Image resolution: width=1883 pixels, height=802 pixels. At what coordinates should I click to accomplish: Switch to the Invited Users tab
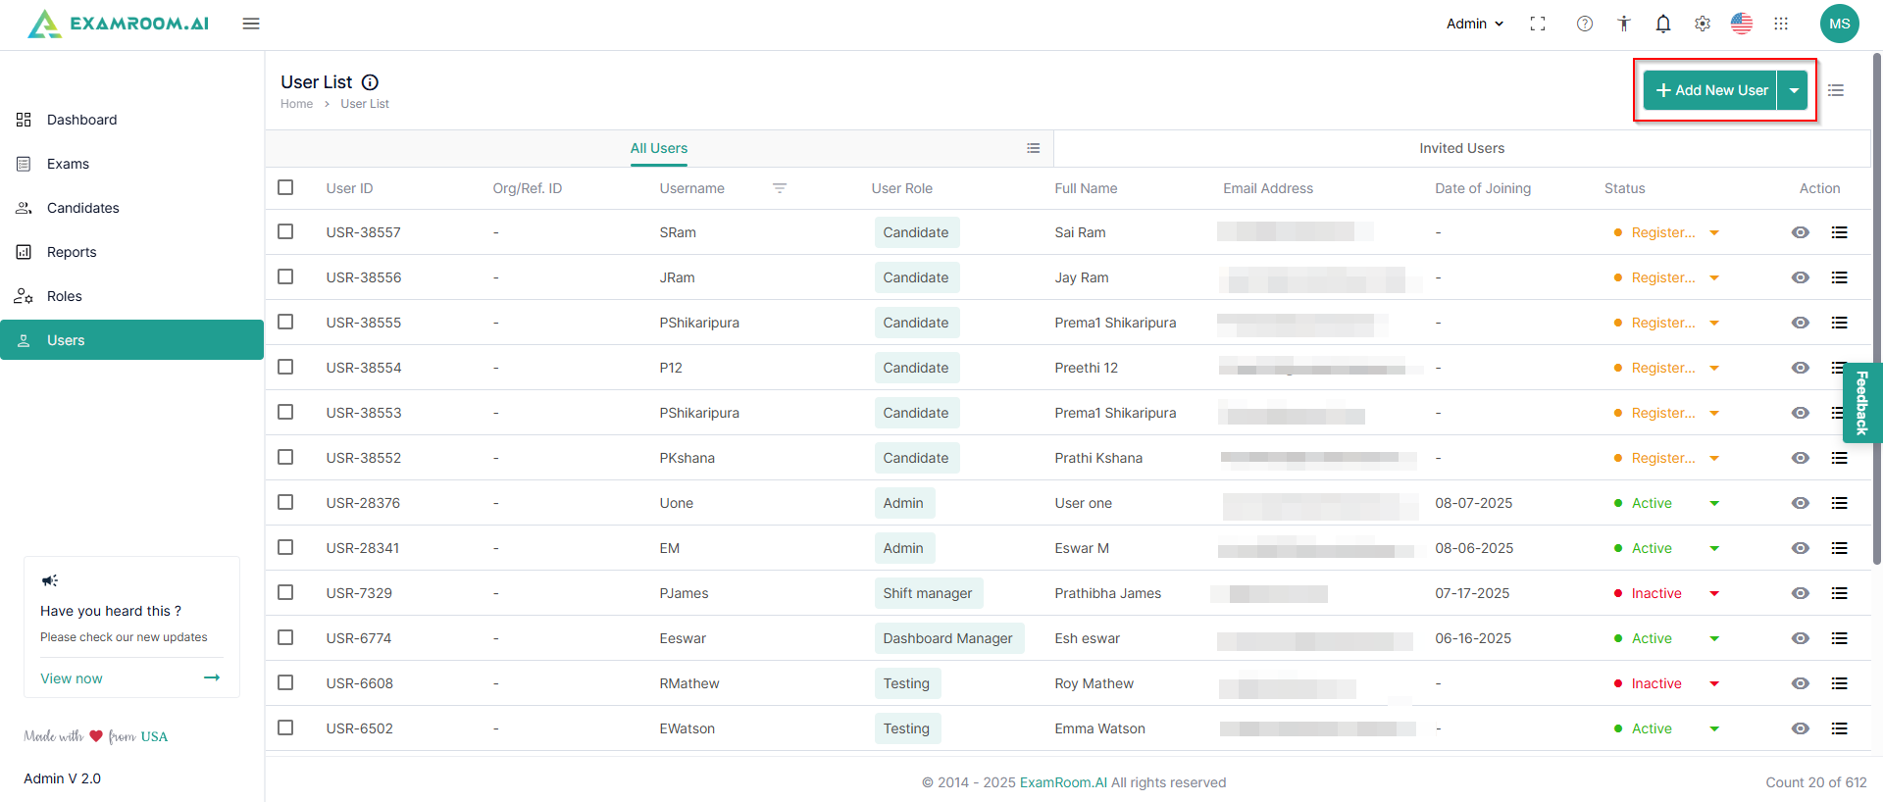(x=1461, y=148)
